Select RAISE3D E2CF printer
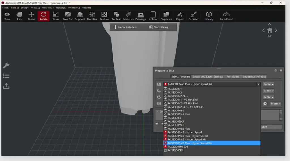Image resolution: width=290 pixels, height=161 pixels. (212, 121)
